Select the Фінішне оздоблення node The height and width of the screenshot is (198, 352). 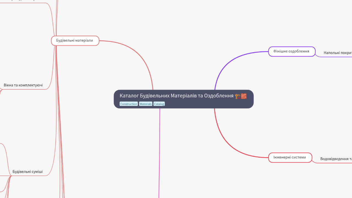click(292, 51)
